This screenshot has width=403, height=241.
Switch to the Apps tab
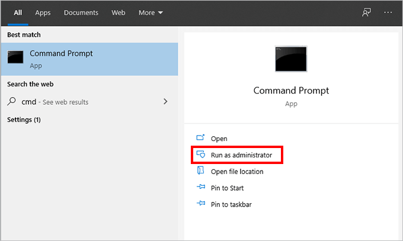pyautogui.click(x=43, y=12)
